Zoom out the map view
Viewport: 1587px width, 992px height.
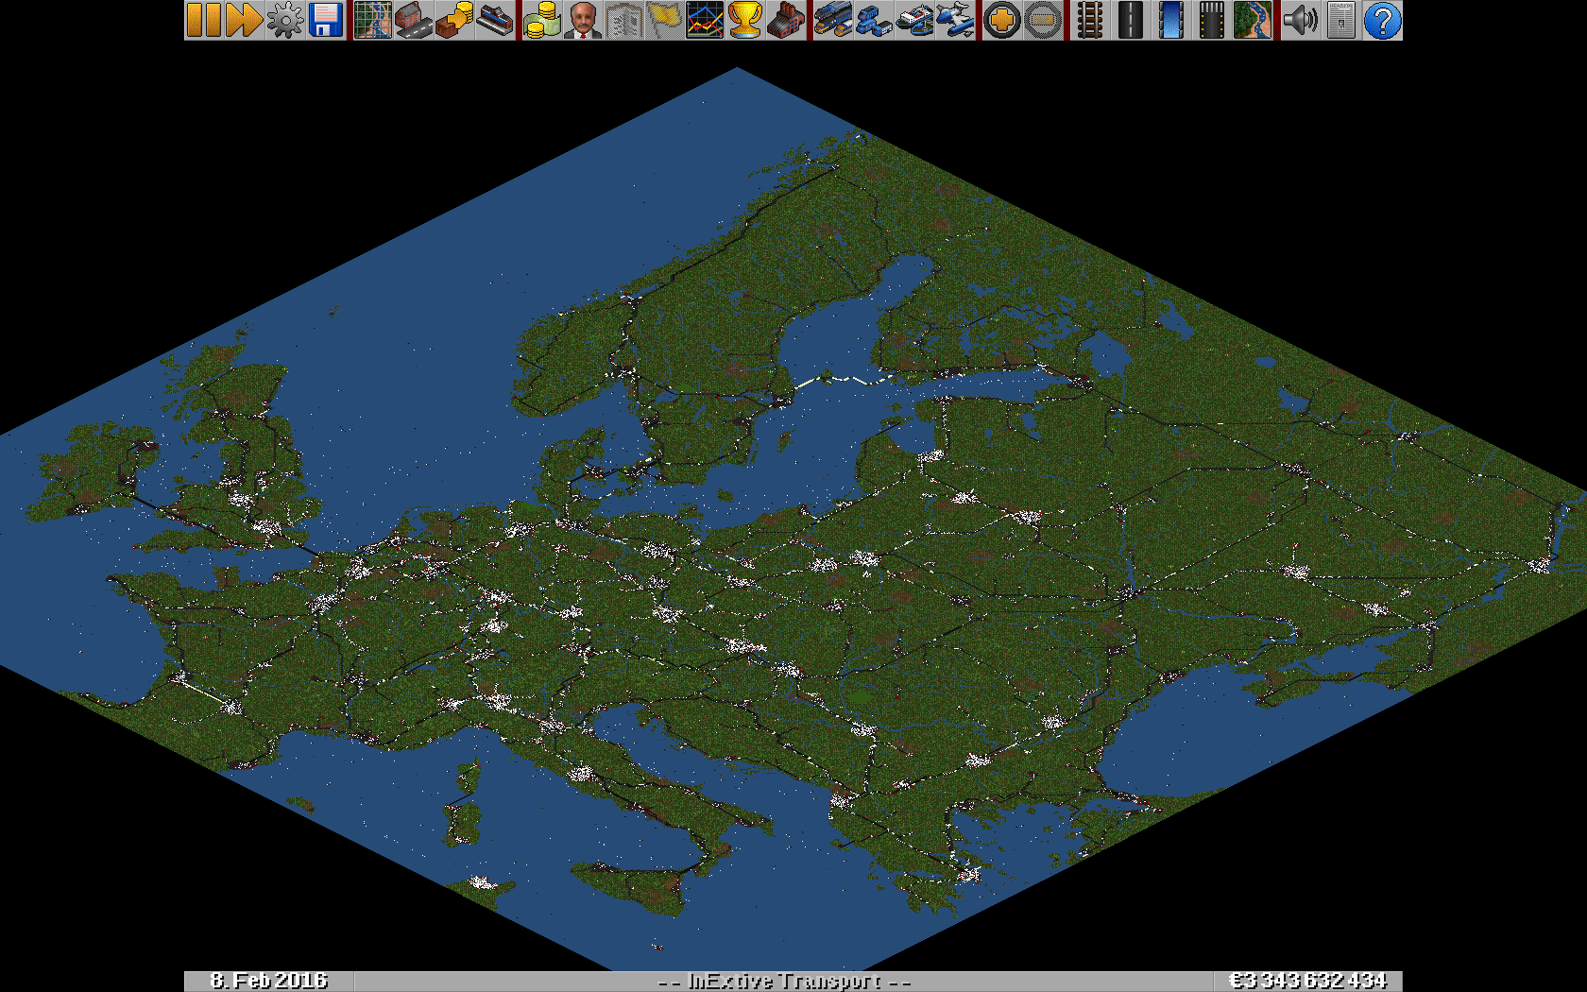click(1043, 20)
